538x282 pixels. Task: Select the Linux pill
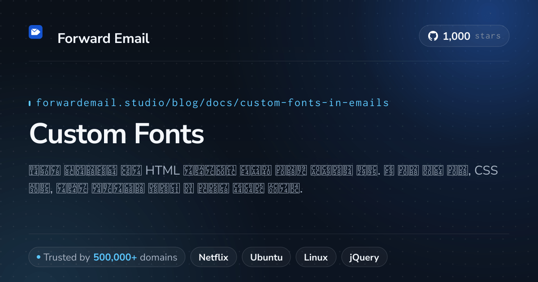point(316,257)
